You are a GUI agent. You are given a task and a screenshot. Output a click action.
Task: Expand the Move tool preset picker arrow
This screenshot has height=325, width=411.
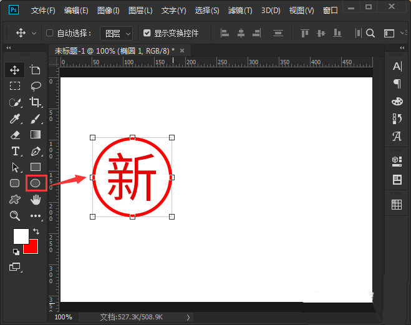coord(34,33)
